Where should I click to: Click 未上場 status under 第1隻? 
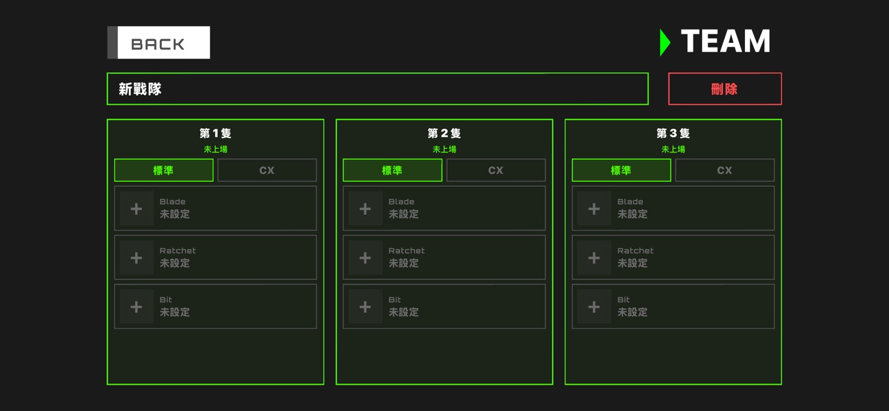point(216,150)
